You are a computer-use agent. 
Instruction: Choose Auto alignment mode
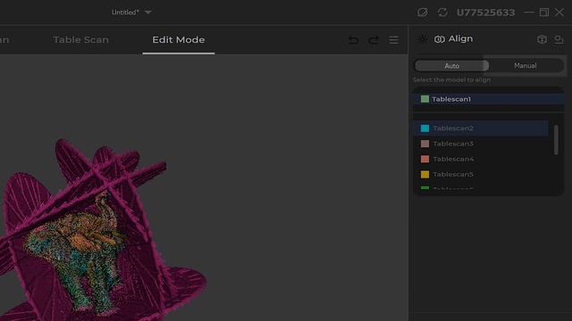point(451,66)
